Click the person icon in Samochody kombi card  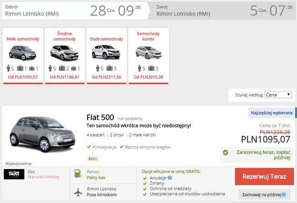(x=139, y=68)
